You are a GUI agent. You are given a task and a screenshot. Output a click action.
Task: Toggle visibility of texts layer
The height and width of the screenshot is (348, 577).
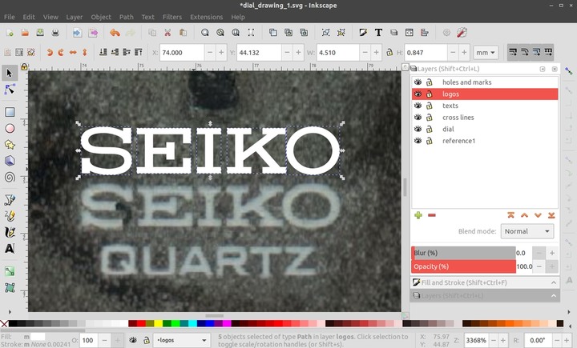(418, 106)
